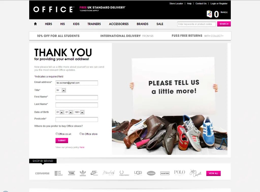
Task: Click the VIEW ALL brands button
Action: point(213,173)
